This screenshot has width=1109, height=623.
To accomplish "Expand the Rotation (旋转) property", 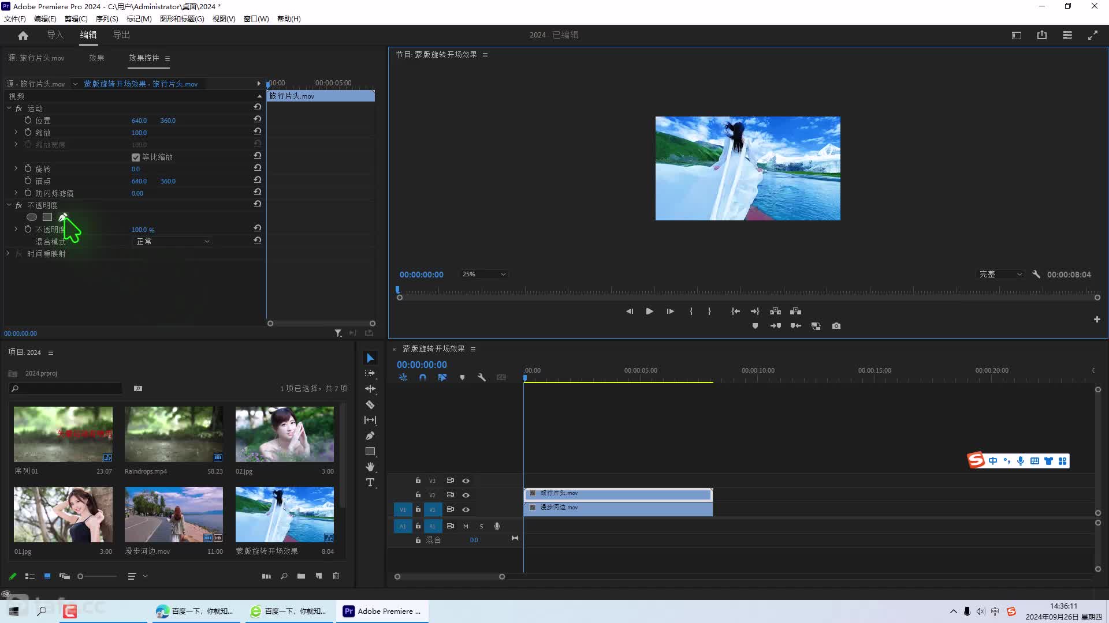I will tap(16, 168).
